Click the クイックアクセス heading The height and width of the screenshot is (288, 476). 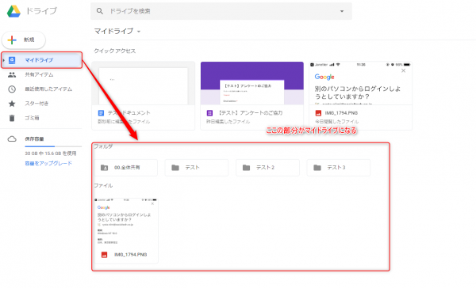pos(115,51)
